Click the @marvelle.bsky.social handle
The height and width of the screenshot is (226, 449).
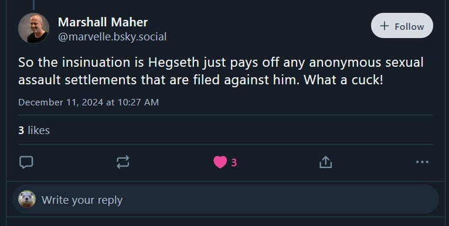(113, 37)
